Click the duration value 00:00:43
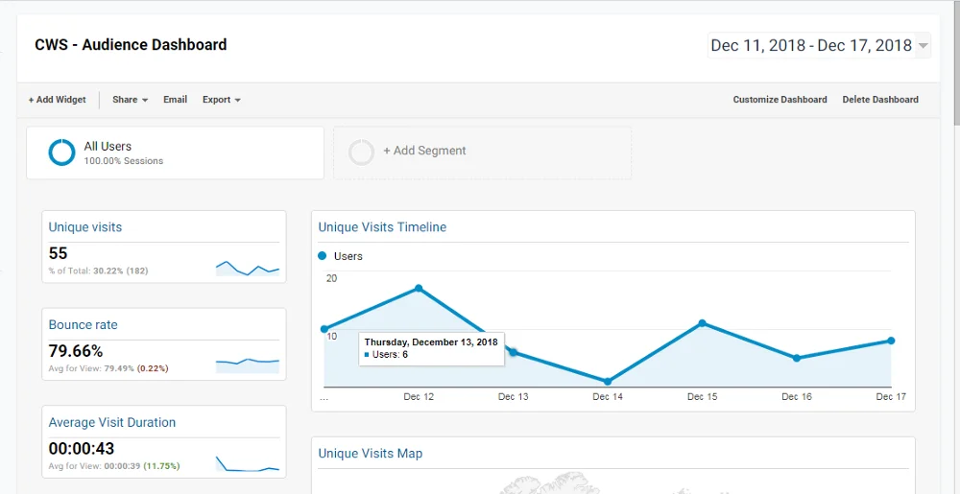The height and width of the screenshot is (494, 960). point(82,449)
